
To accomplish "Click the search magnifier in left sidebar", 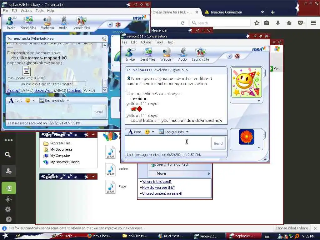I will pos(8,154).
